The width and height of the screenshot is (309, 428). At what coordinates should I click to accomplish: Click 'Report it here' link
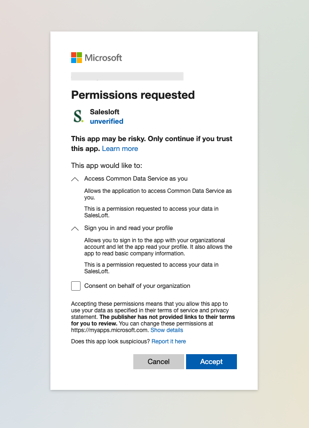point(169,341)
